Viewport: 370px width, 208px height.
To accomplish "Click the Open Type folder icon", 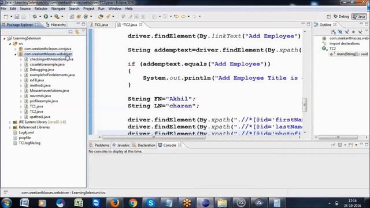I will [101, 17].
